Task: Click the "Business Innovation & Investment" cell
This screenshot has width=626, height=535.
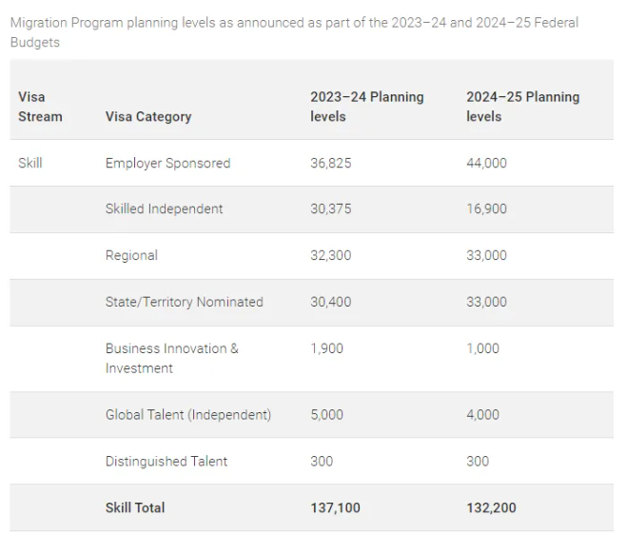Action: click(x=171, y=358)
